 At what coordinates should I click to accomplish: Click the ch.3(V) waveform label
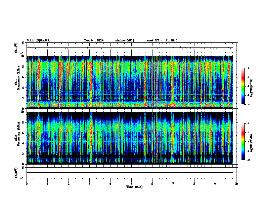tap(16, 173)
